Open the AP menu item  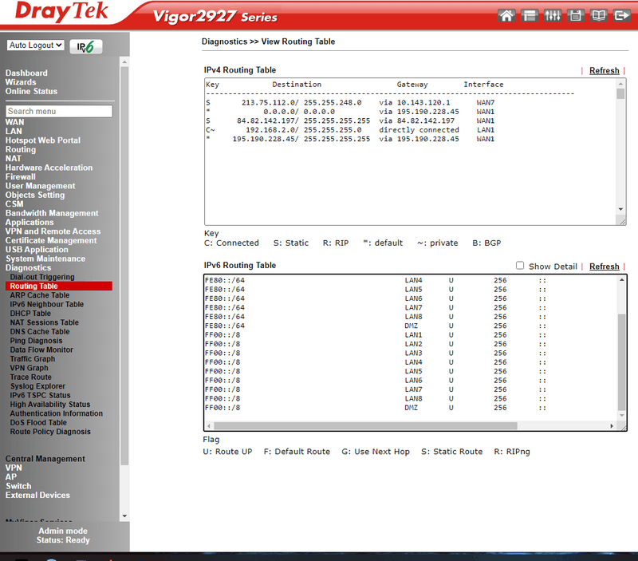11,476
